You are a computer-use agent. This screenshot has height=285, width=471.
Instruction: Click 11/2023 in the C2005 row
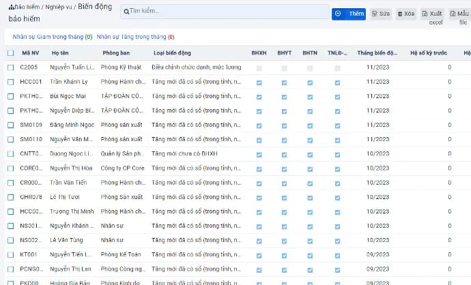click(377, 67)
